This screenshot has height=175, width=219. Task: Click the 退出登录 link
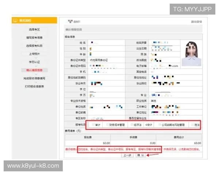196,22
